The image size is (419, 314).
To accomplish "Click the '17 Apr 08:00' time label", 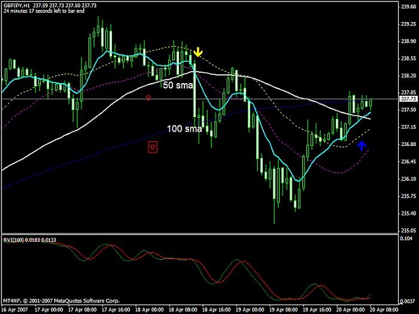I will [x=82, y=310].
